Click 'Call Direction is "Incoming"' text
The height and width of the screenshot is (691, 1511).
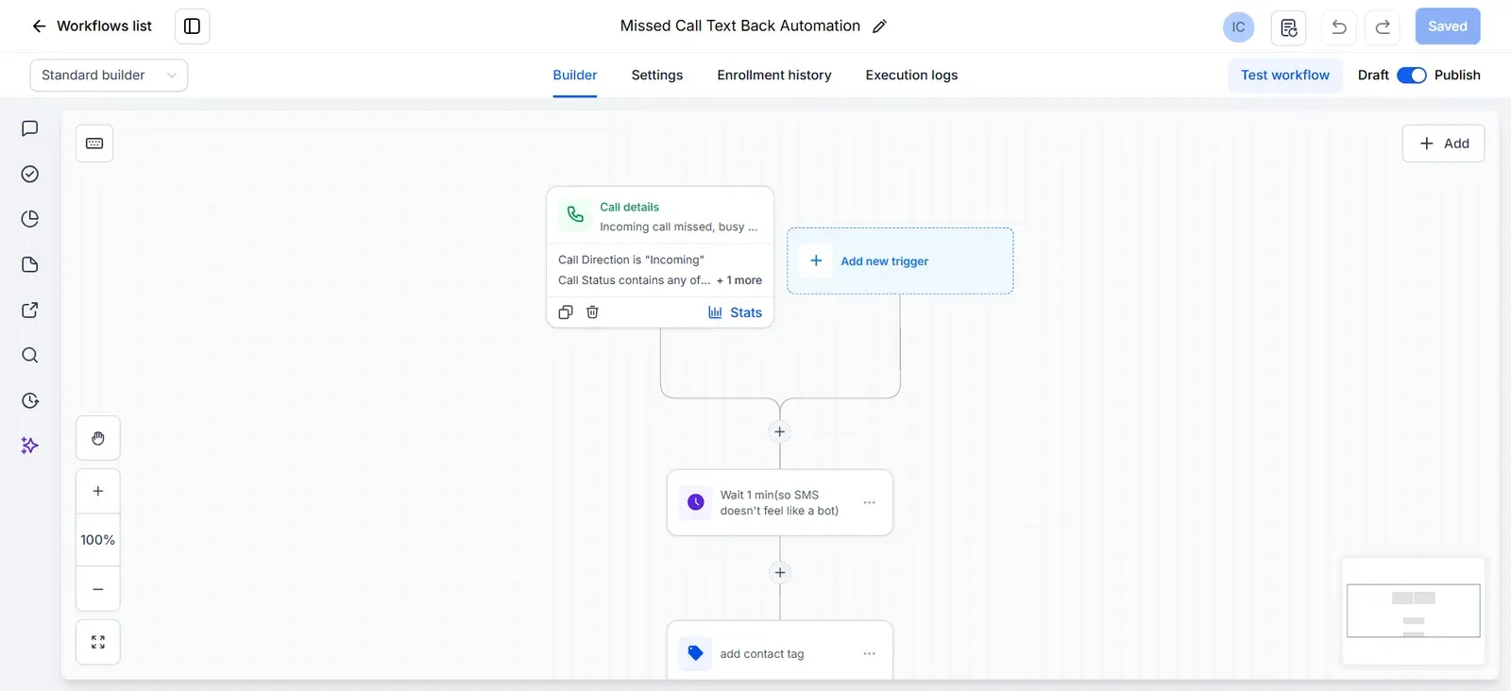coord(631,260)
